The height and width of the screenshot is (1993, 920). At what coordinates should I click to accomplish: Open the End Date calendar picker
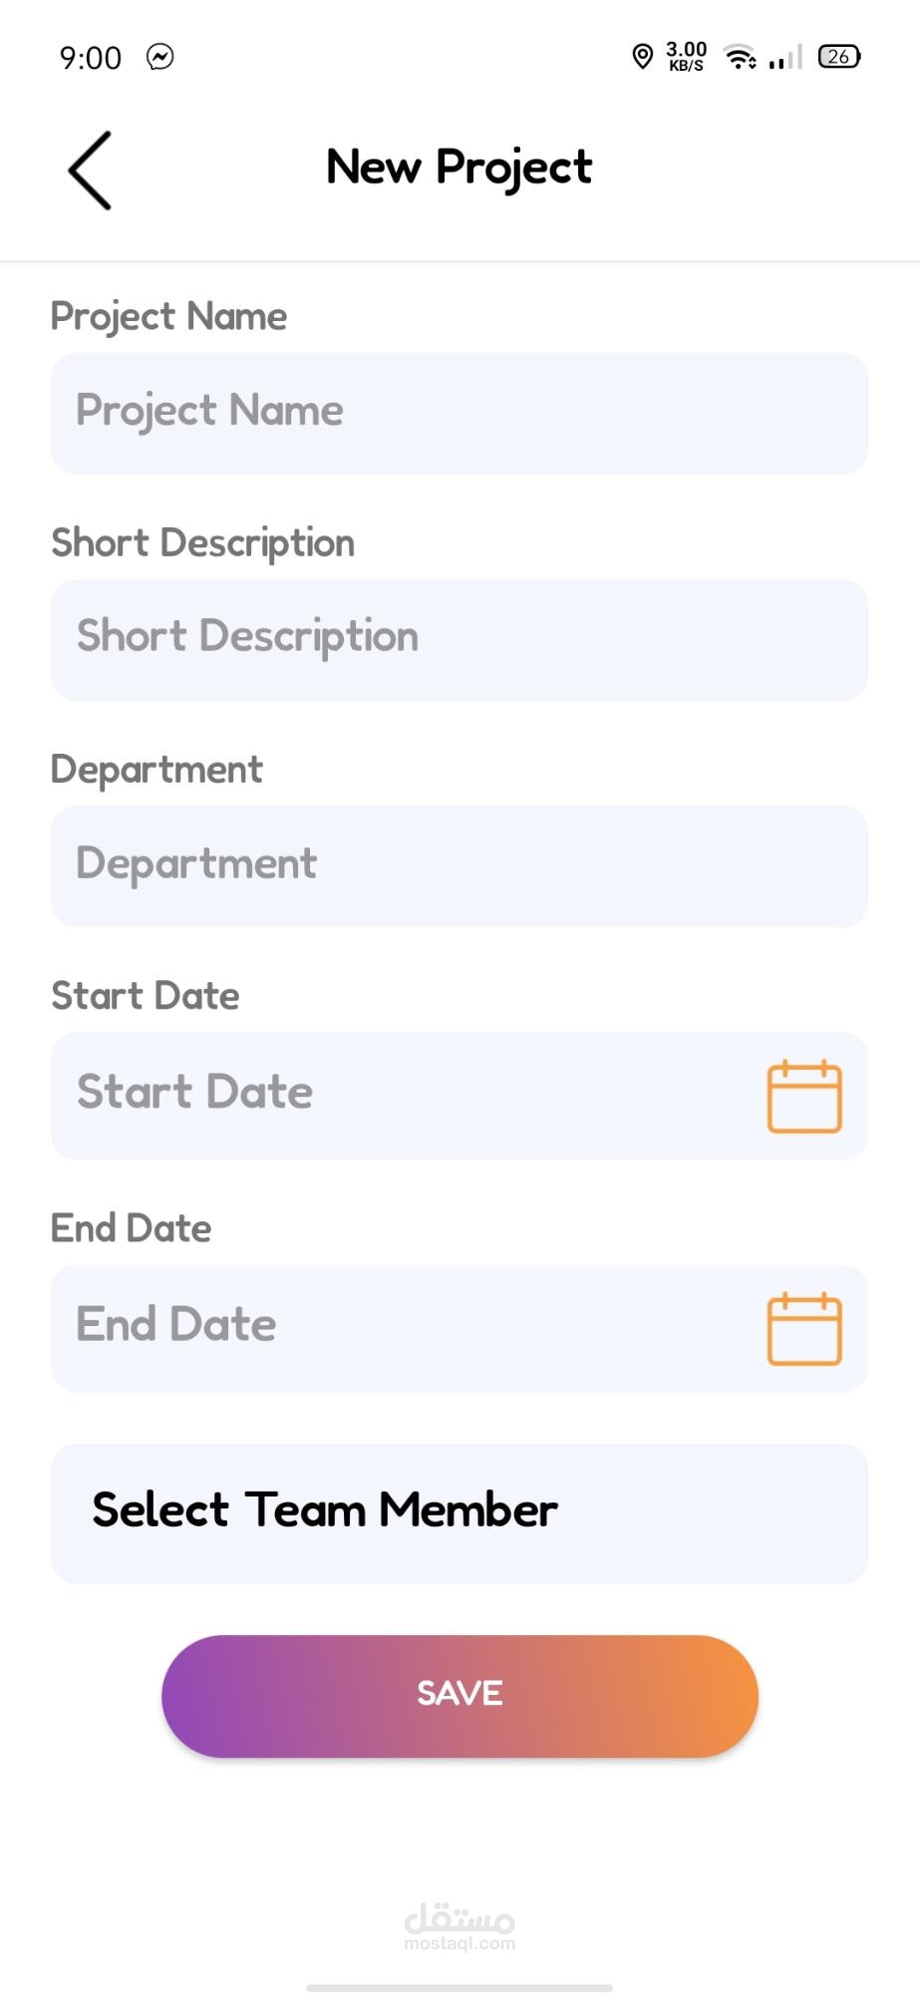(x=803, y=1329)
